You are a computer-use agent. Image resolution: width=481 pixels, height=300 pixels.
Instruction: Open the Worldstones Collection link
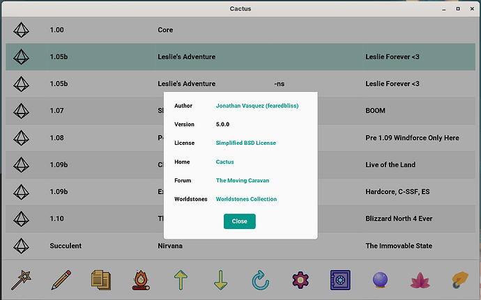(246, 199)
